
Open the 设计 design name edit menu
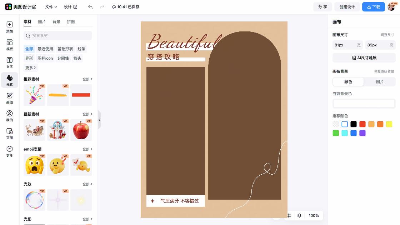pos(70,7)
